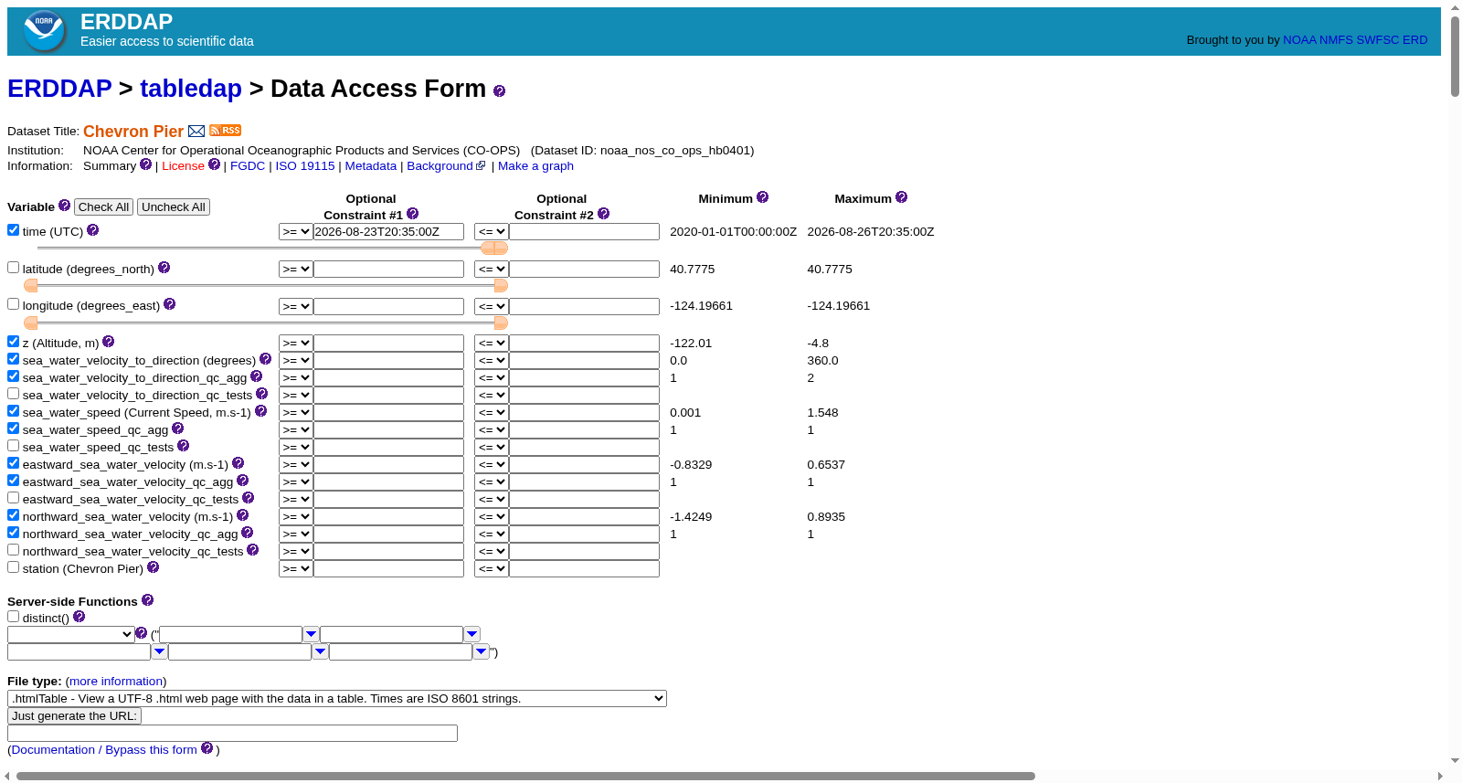Click the NOAA logo icon
The image size is (1462, 783).
(44, 31)
